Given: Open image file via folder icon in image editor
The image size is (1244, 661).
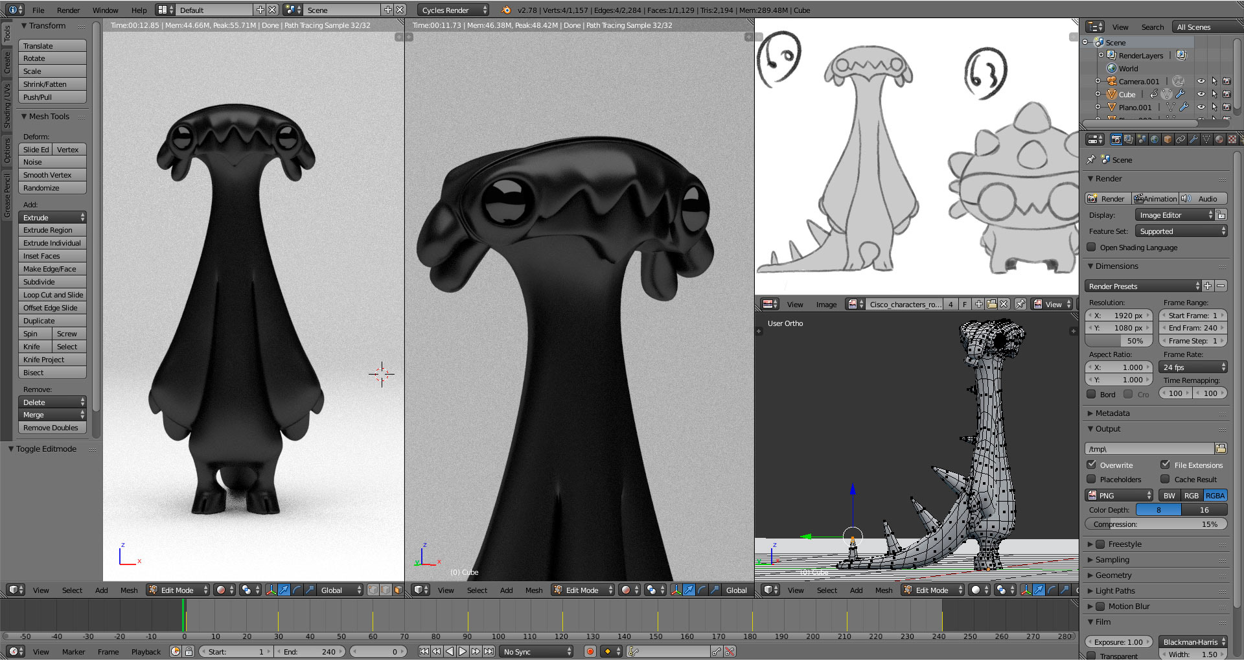Looking at the screenshot, I should point(991,304).
